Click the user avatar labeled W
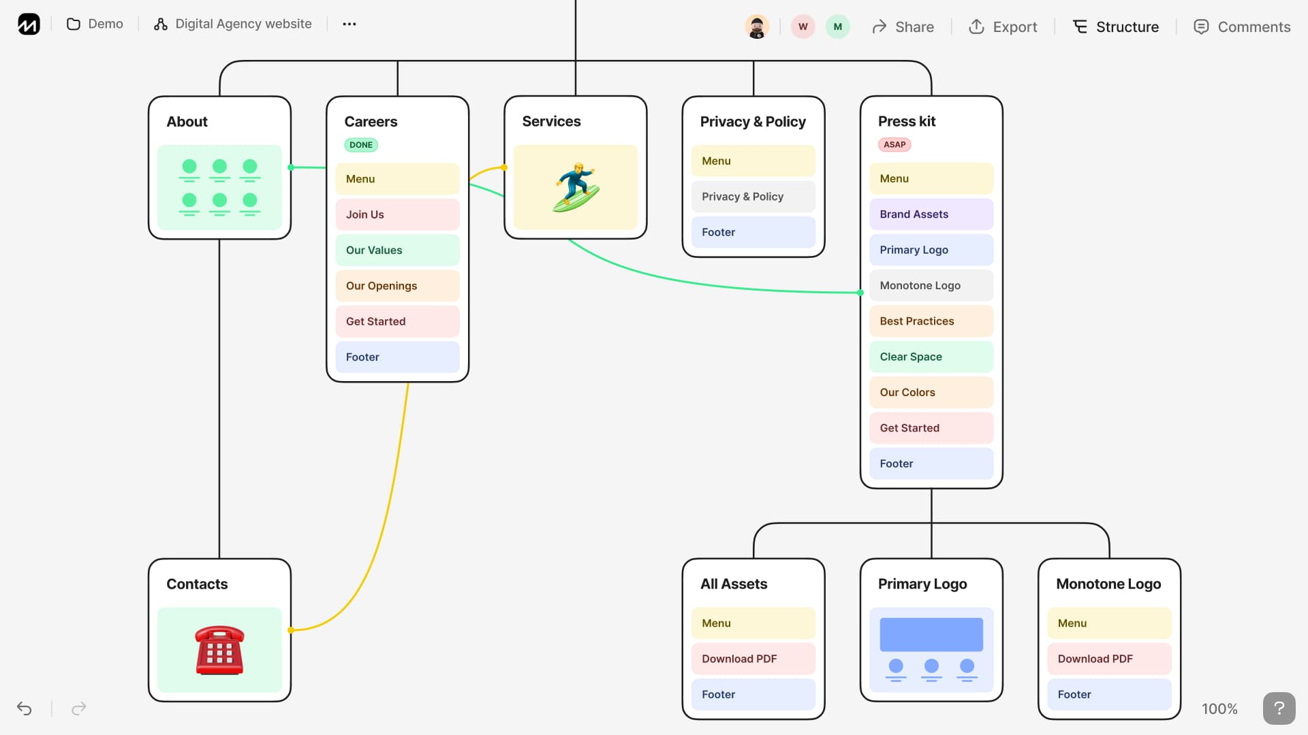Screen dimensions: 1308x735 tap(803, 27)
